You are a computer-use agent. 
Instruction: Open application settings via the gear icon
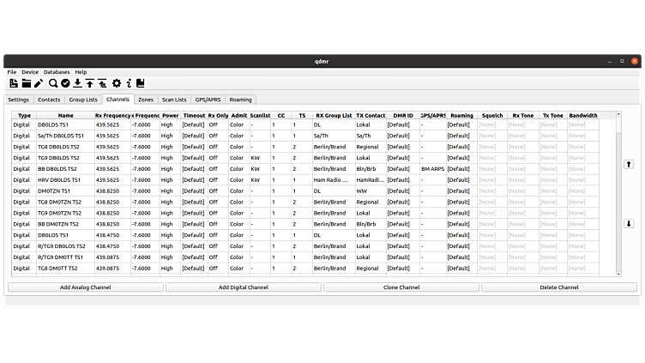click(117, 83)
